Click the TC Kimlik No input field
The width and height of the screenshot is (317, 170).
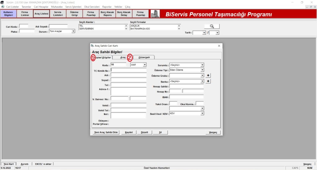[x=128, y=70]
